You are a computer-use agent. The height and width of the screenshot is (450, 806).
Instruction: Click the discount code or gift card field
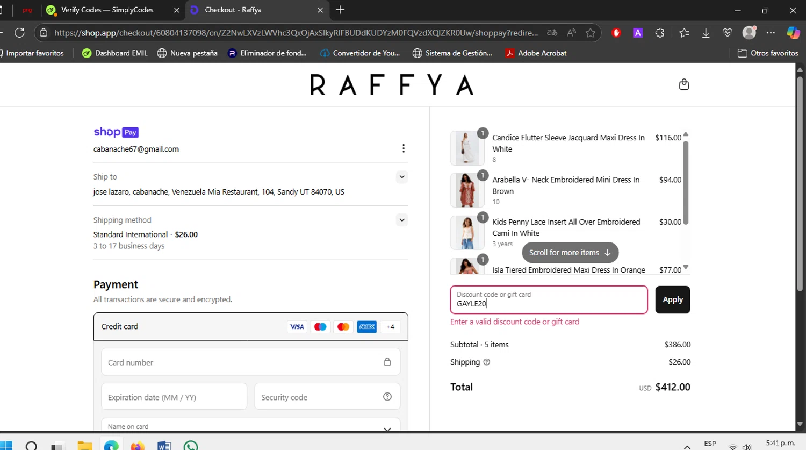tap(549, 299)
